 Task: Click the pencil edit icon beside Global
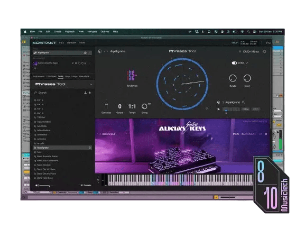point(247,63)
